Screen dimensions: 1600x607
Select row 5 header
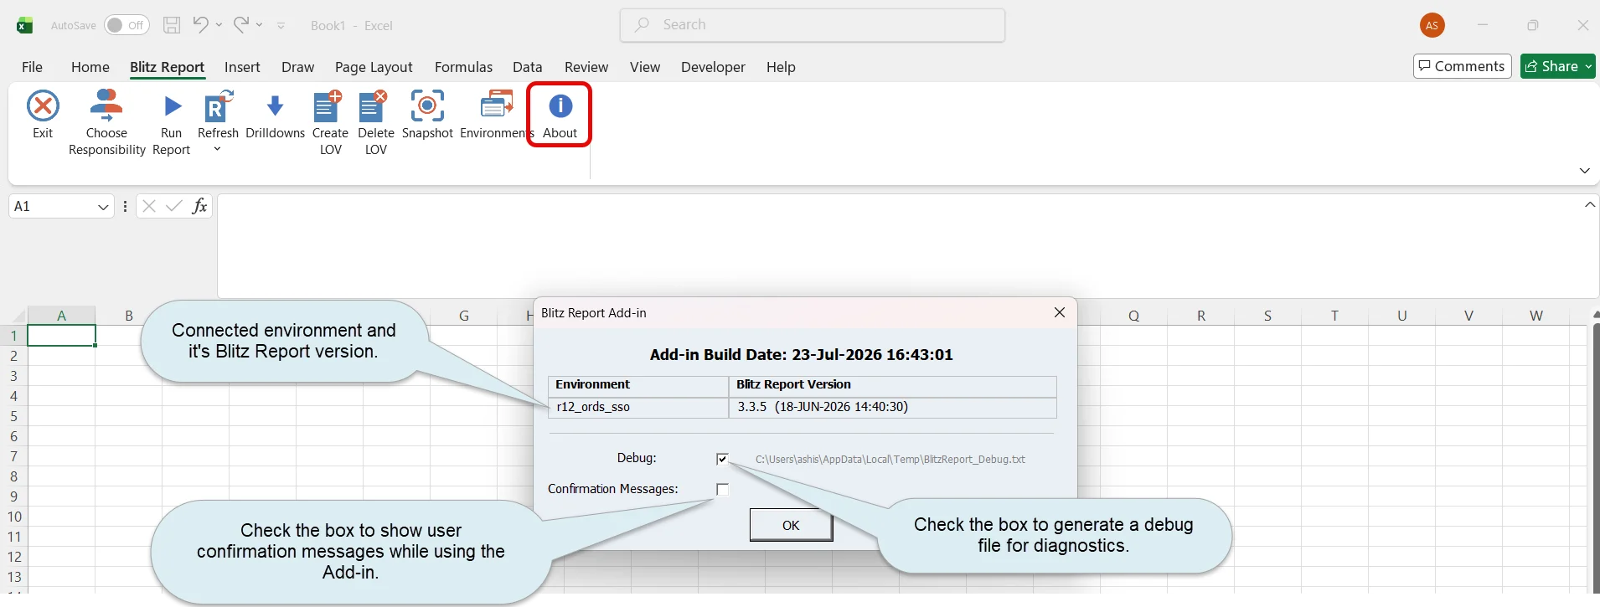coord(13,416)
